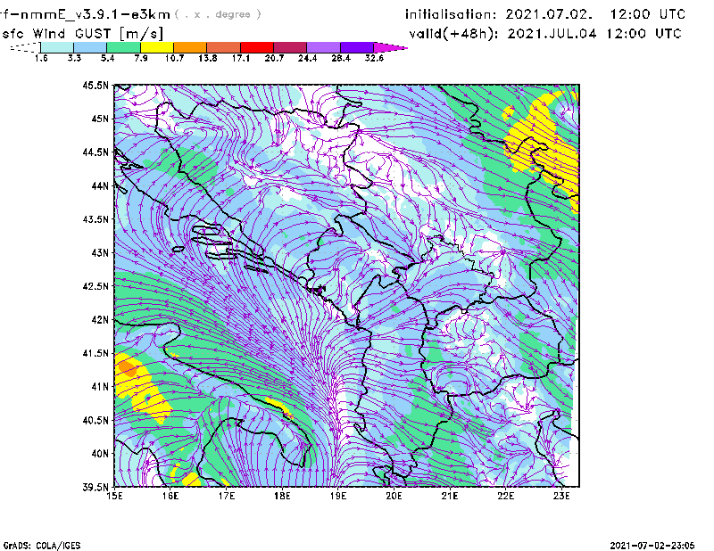Click the legend value 5.4
Viewport: 714px width, 551px height.
[107, 58]
